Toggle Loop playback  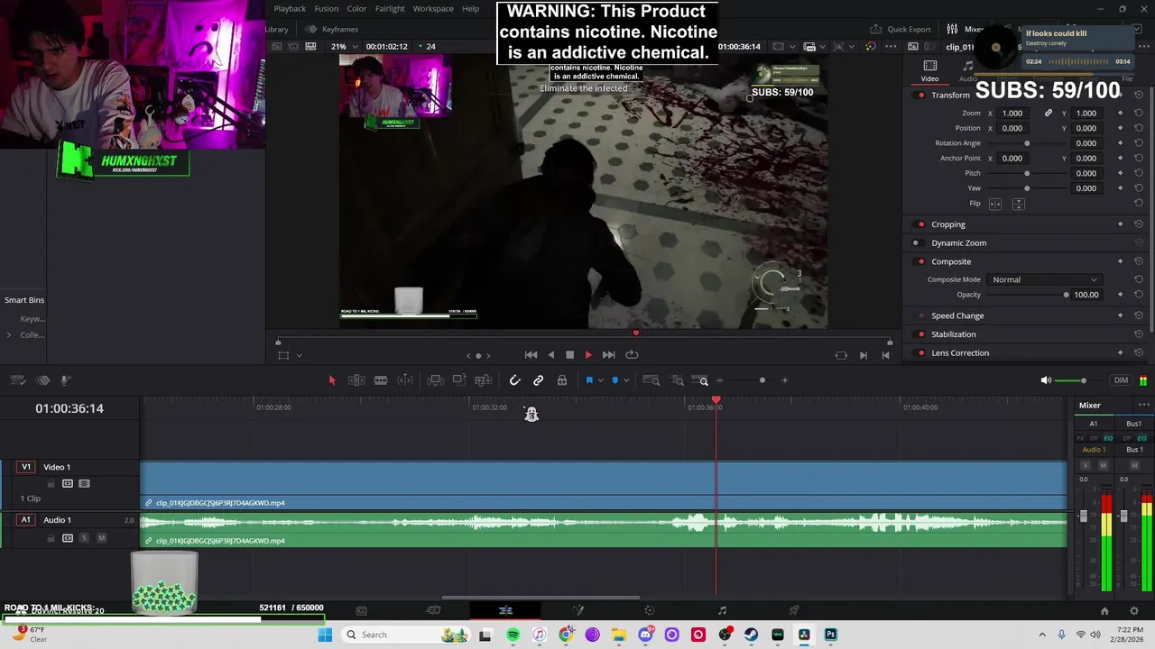(x=632, y=355)
